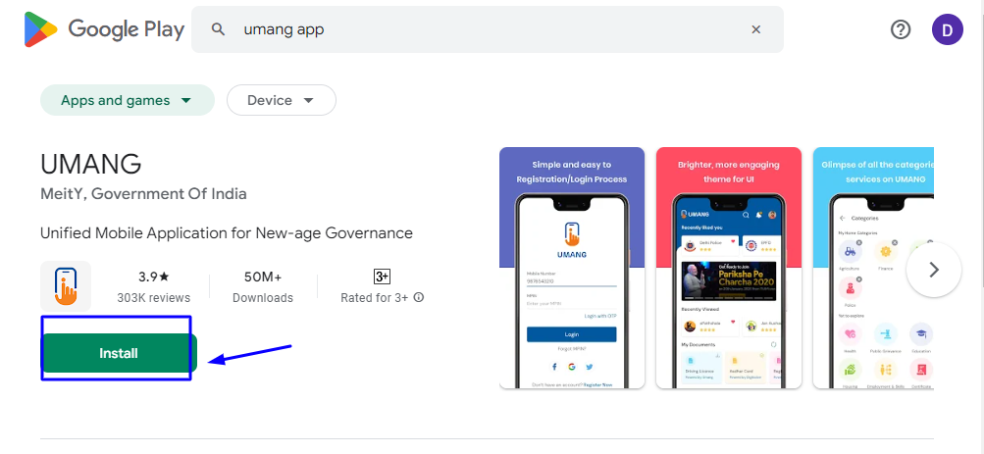
Task: Click the Rated for 3+ info icon
Action: (x=419, y=297)
